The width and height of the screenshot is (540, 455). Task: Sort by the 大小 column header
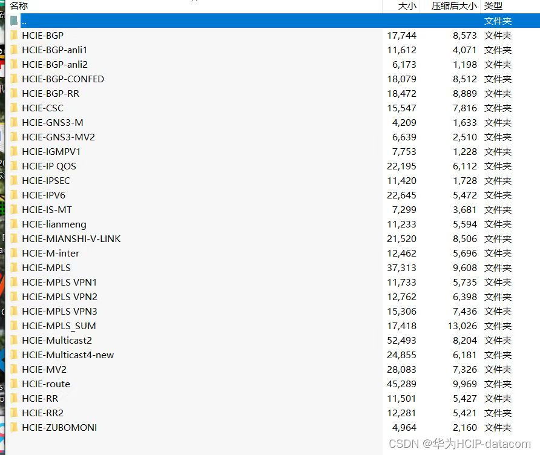(407, 6)
